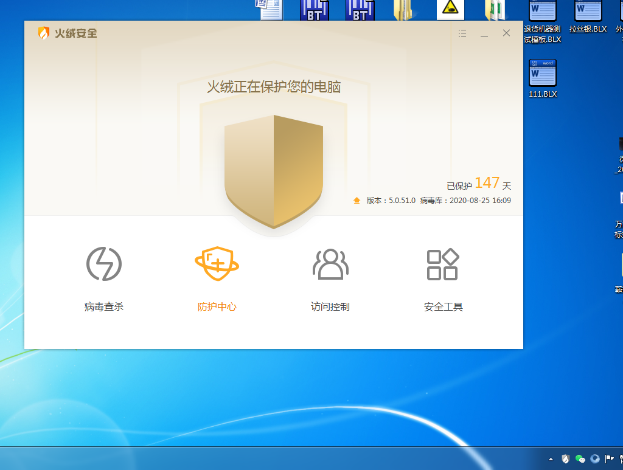
Task: Open the Action Center flag icon
Action: click(x=609, y=459)
